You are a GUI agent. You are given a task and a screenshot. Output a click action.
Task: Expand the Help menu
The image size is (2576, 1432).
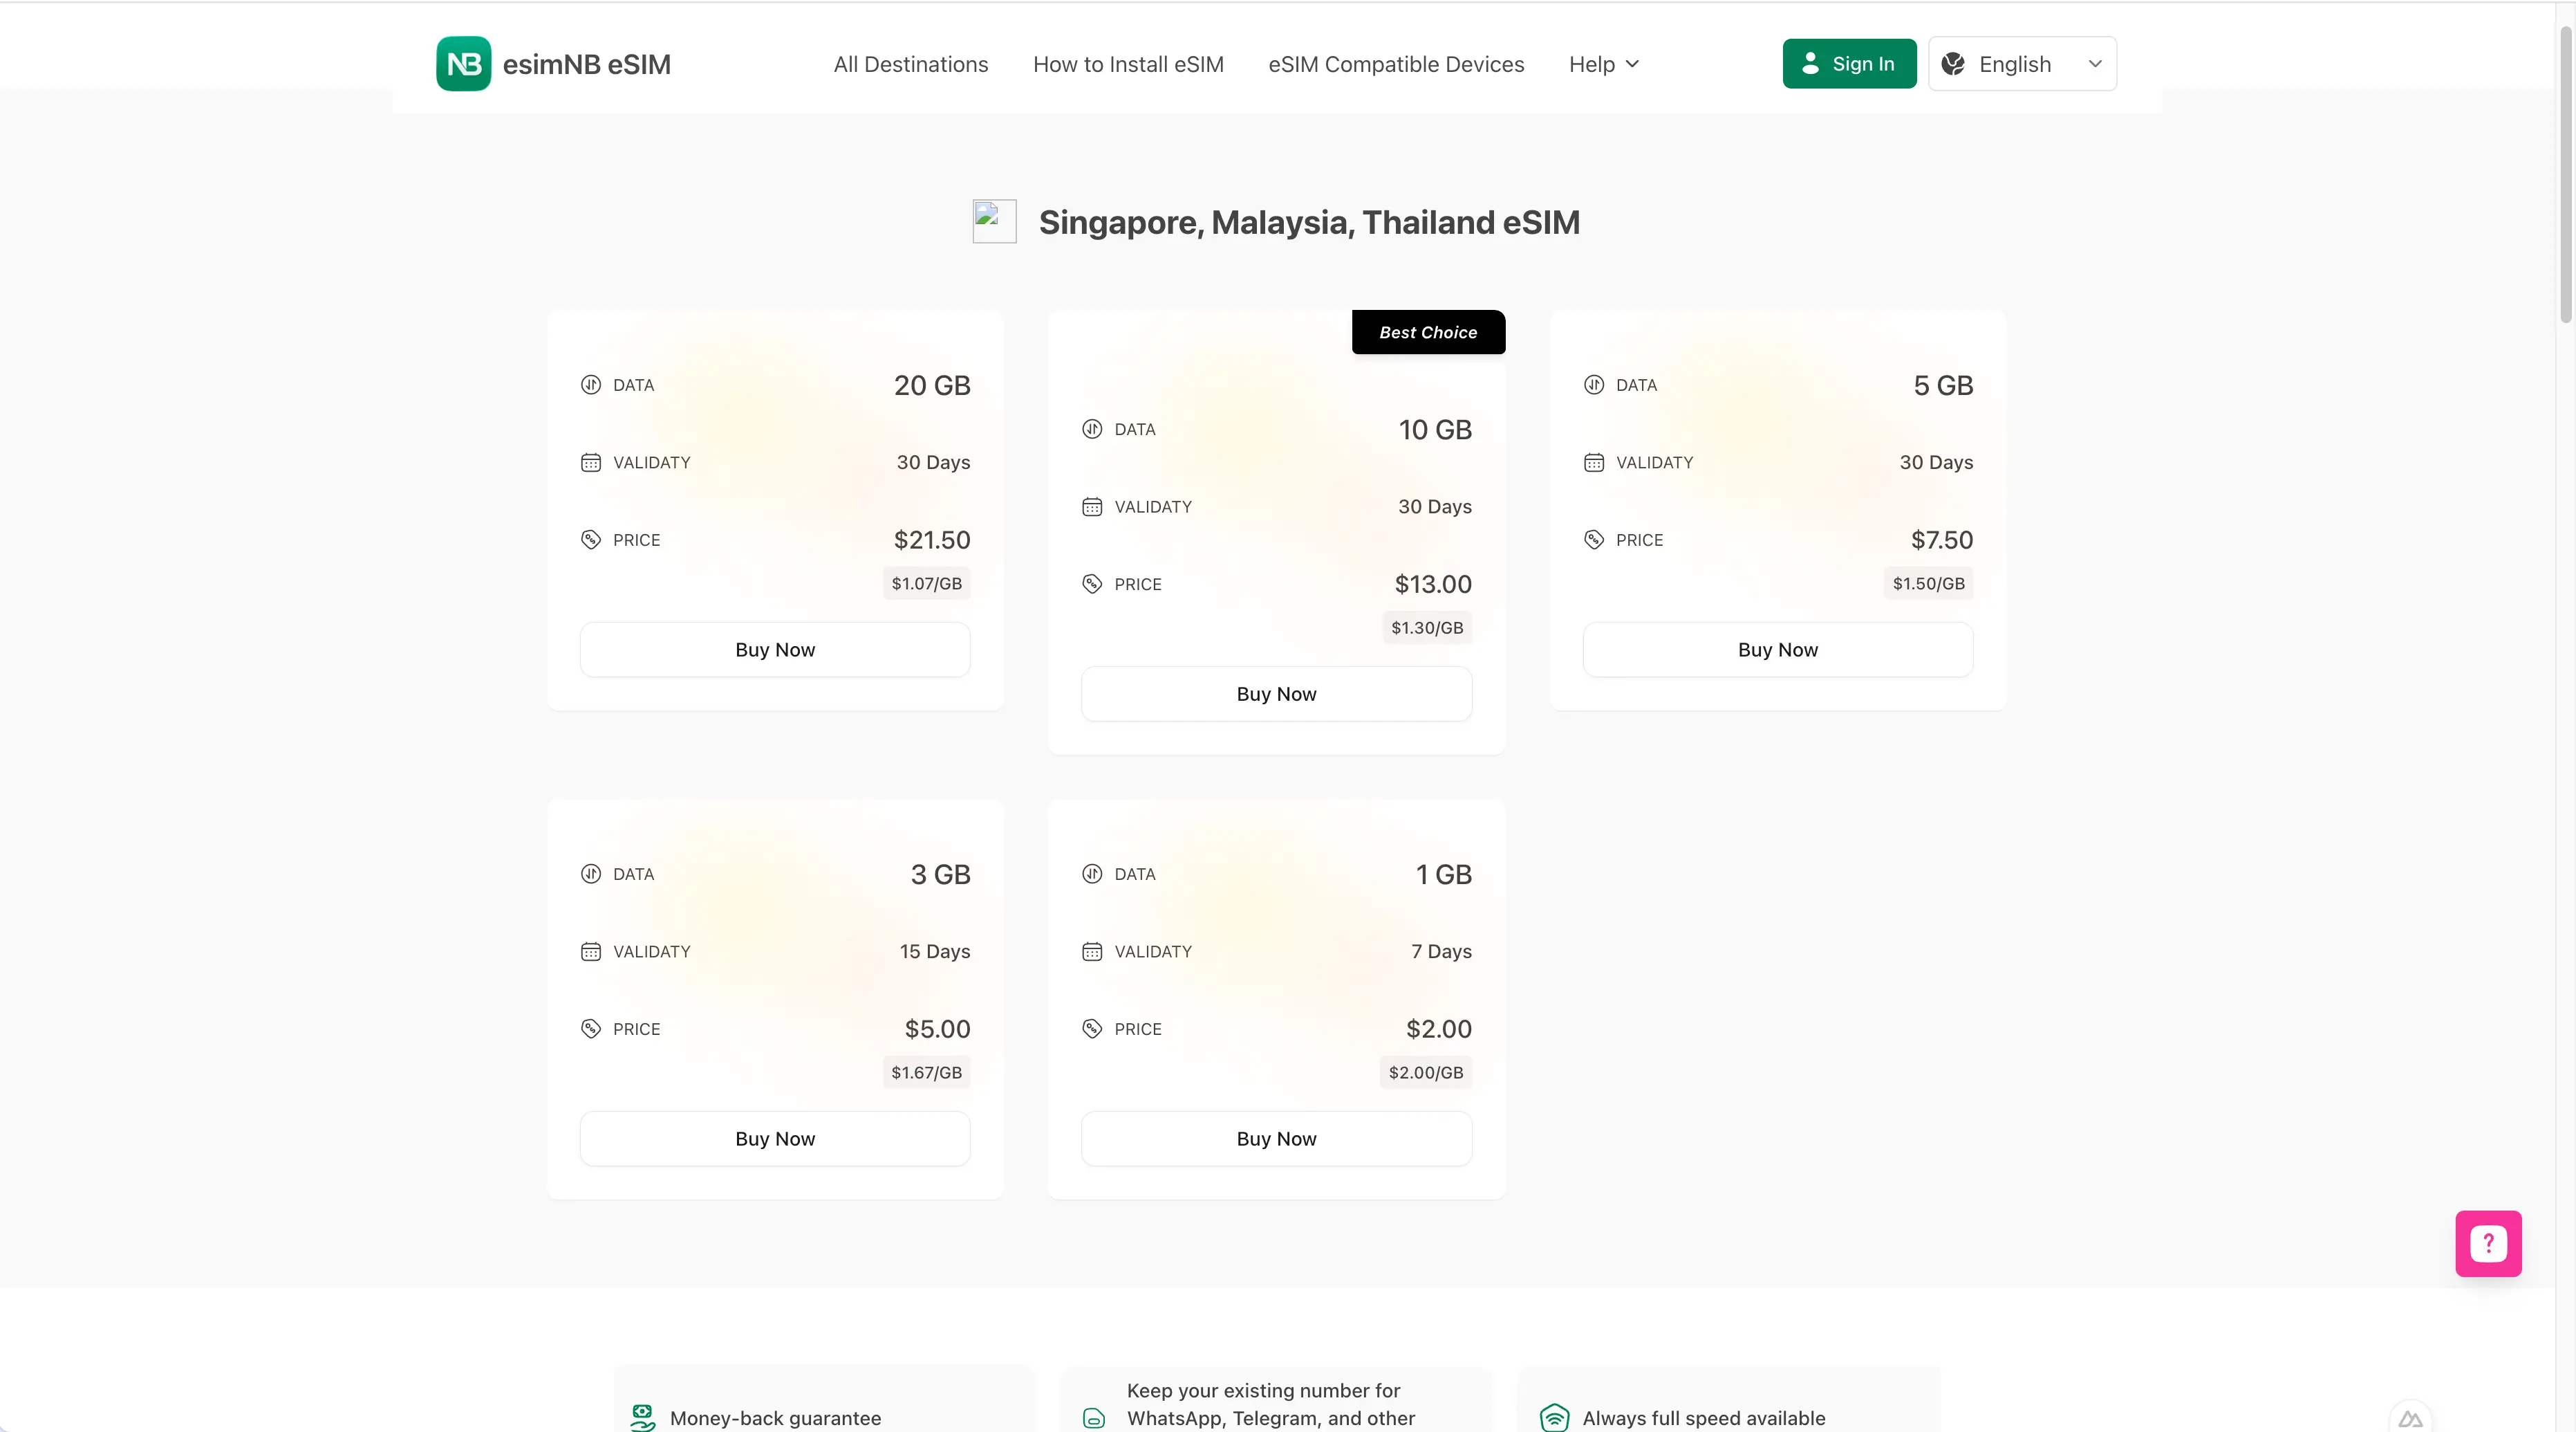[x=1604, y=64]
